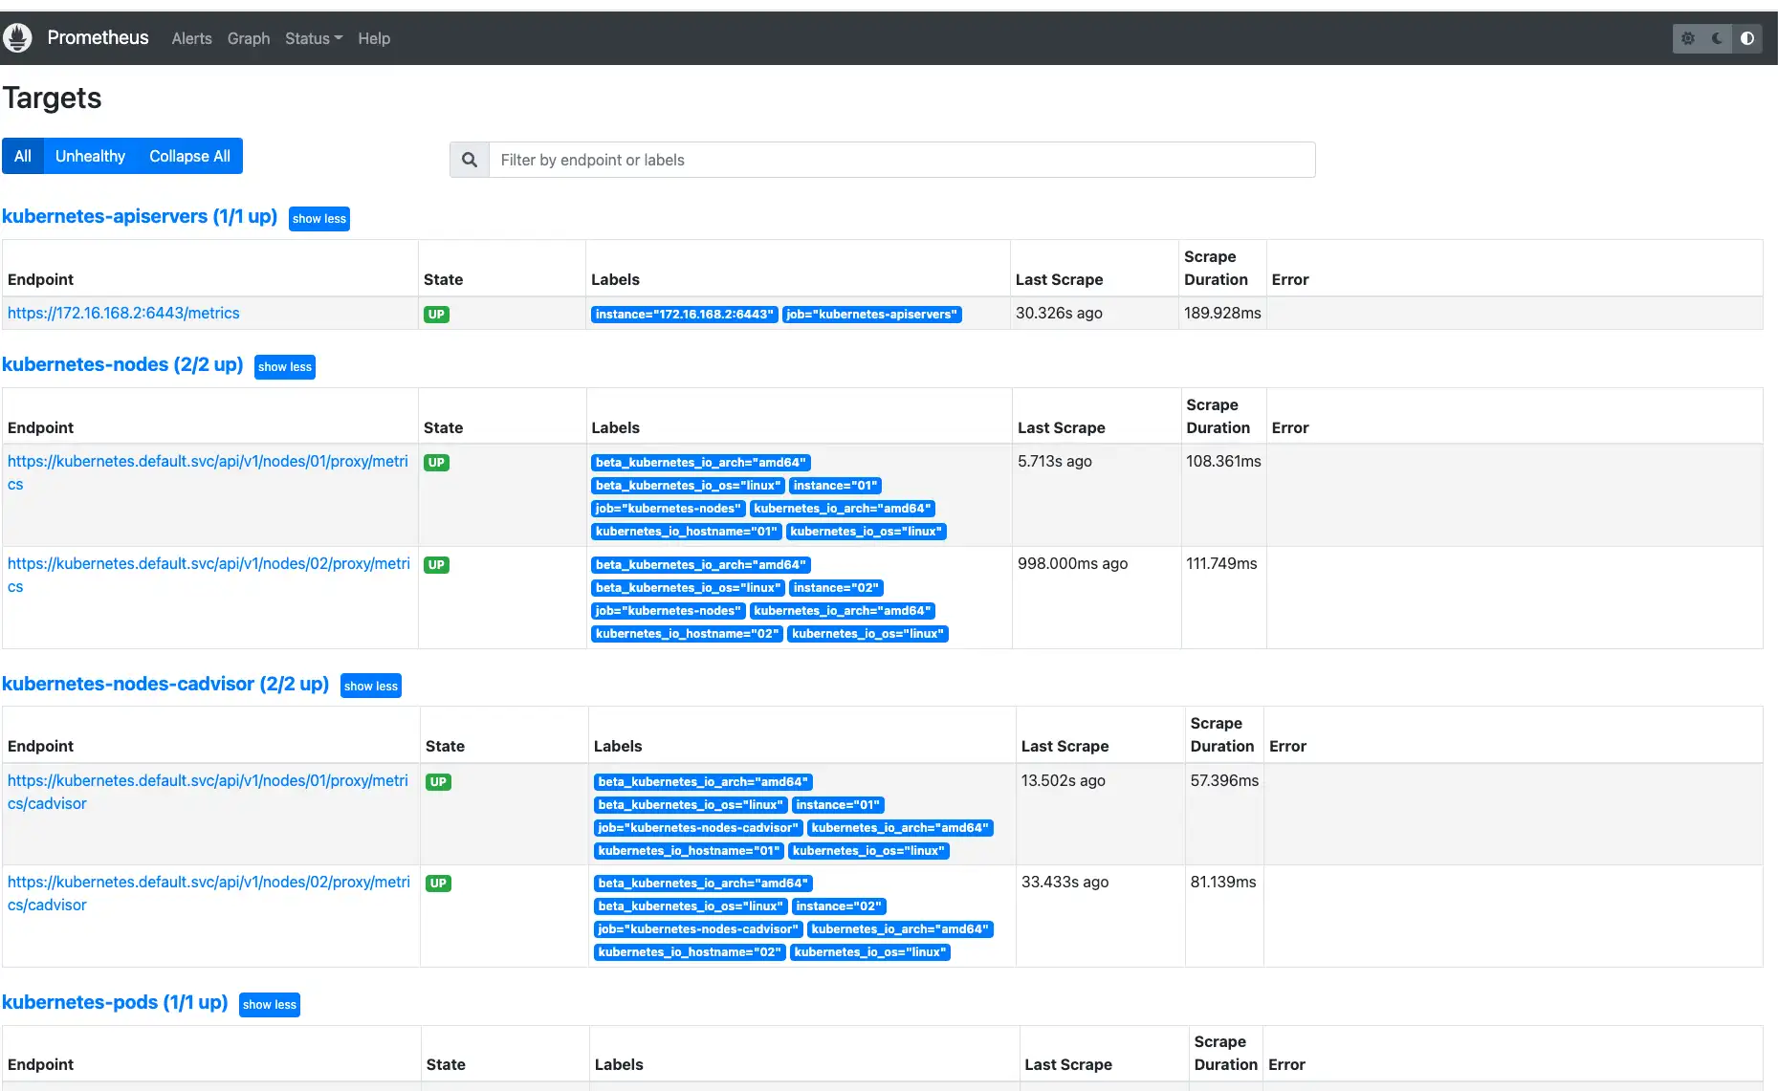Click kubernetes_io_hostname="01" label under kubernetes-nodes
1778x1091 pixels.
686,532
